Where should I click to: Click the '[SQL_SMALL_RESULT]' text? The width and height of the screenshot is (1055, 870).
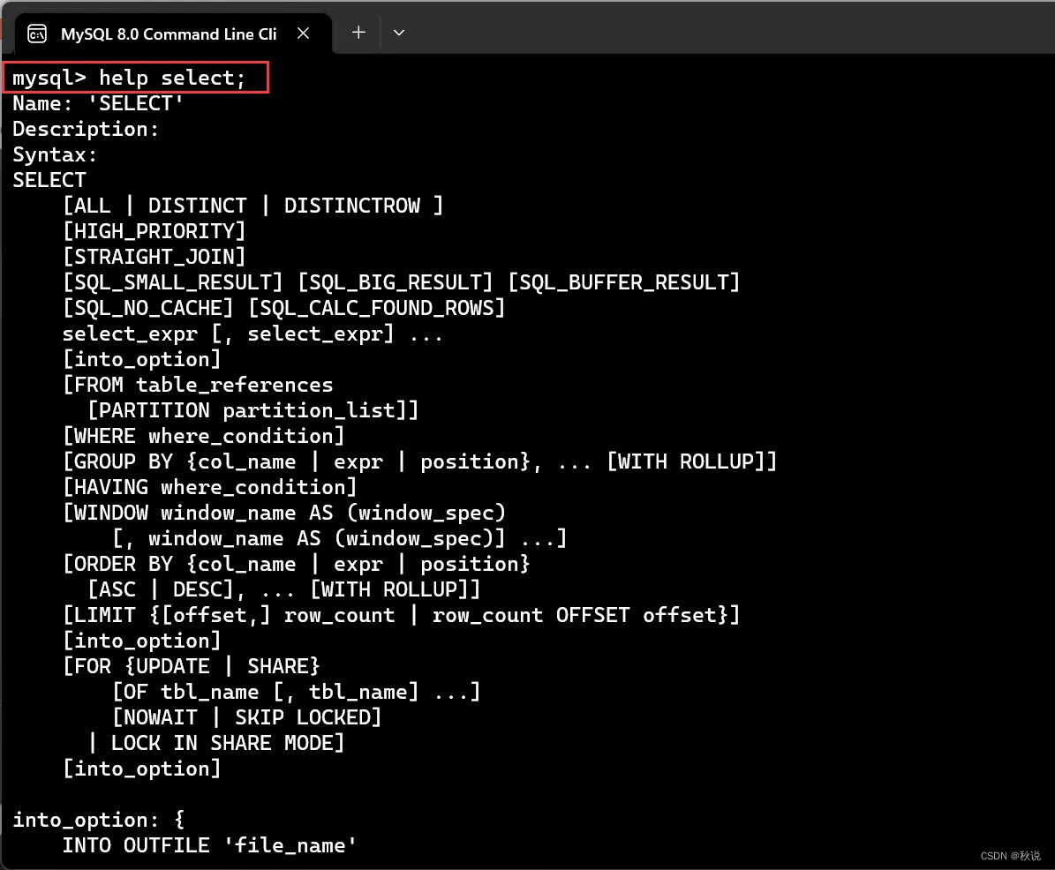pos(172,282)
